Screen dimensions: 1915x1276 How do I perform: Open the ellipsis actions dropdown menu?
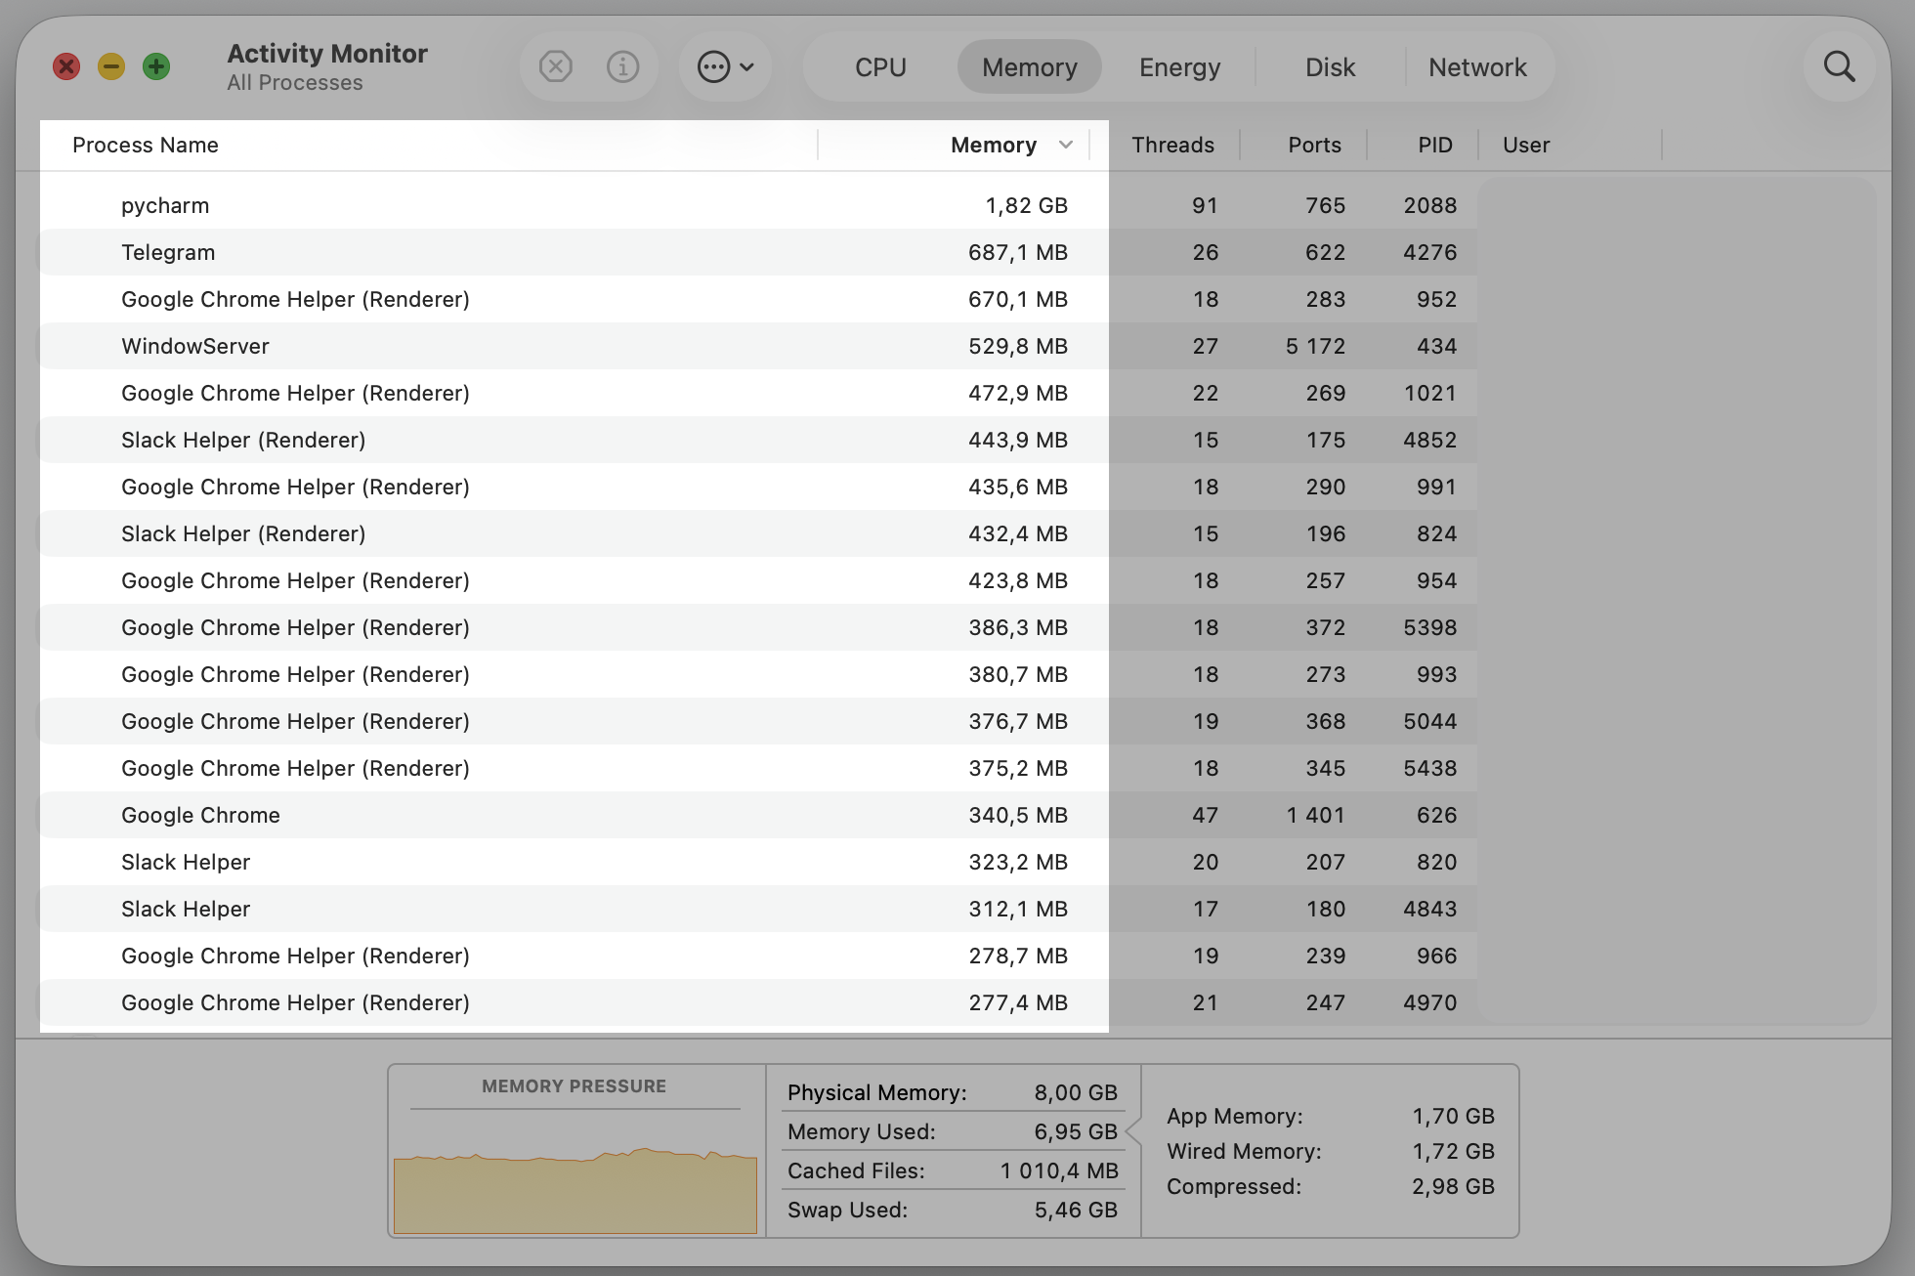(725, 66)
